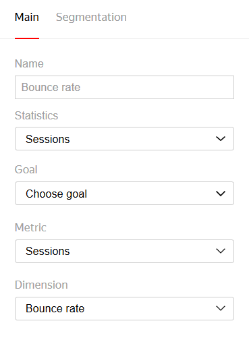This screenshot has width=249, height=344.
Task: Click the Name field label
Action: click(29, 63)
